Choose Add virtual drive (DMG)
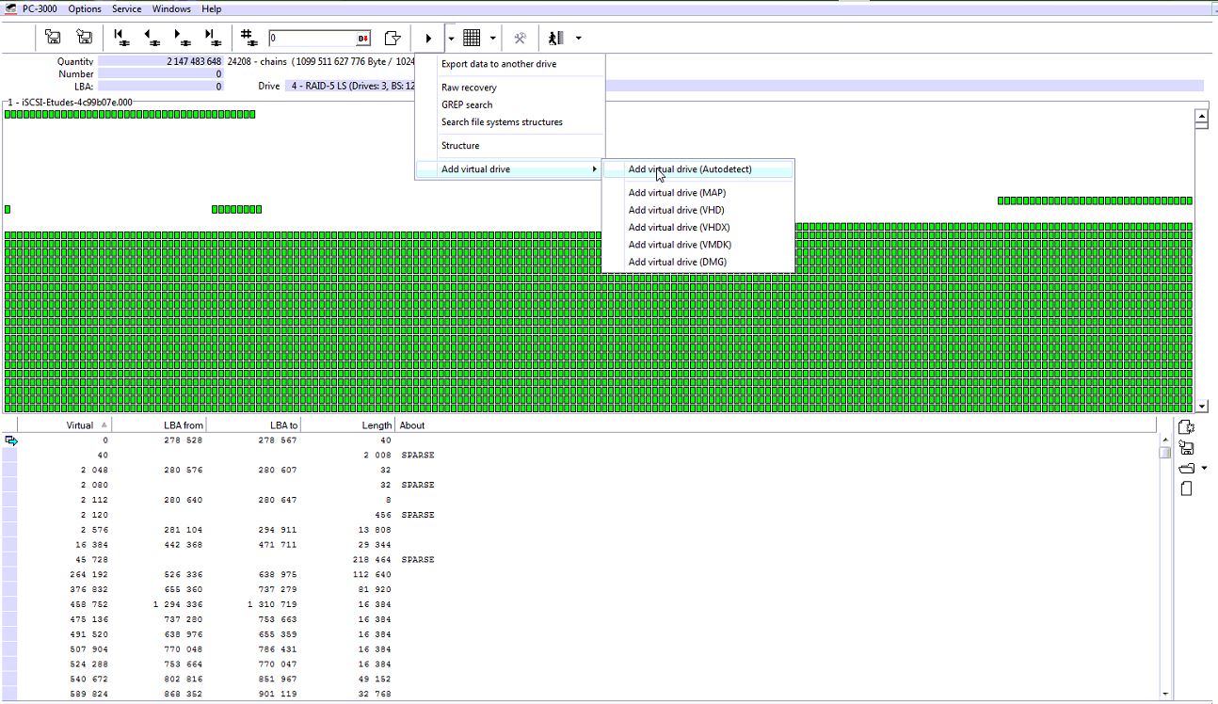The width and height of the screenshot is (1218, 704). point(697,262)
